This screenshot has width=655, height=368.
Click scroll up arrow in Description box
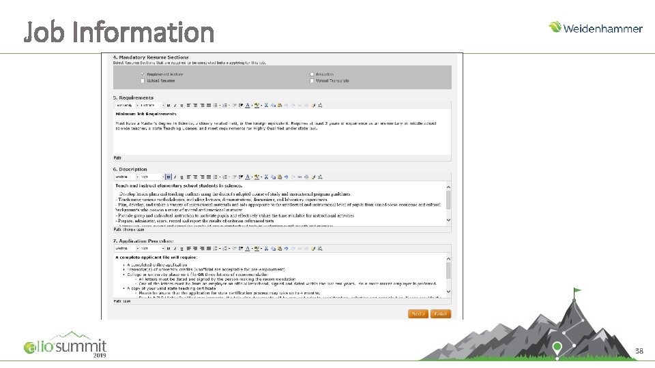pos(449,187)
